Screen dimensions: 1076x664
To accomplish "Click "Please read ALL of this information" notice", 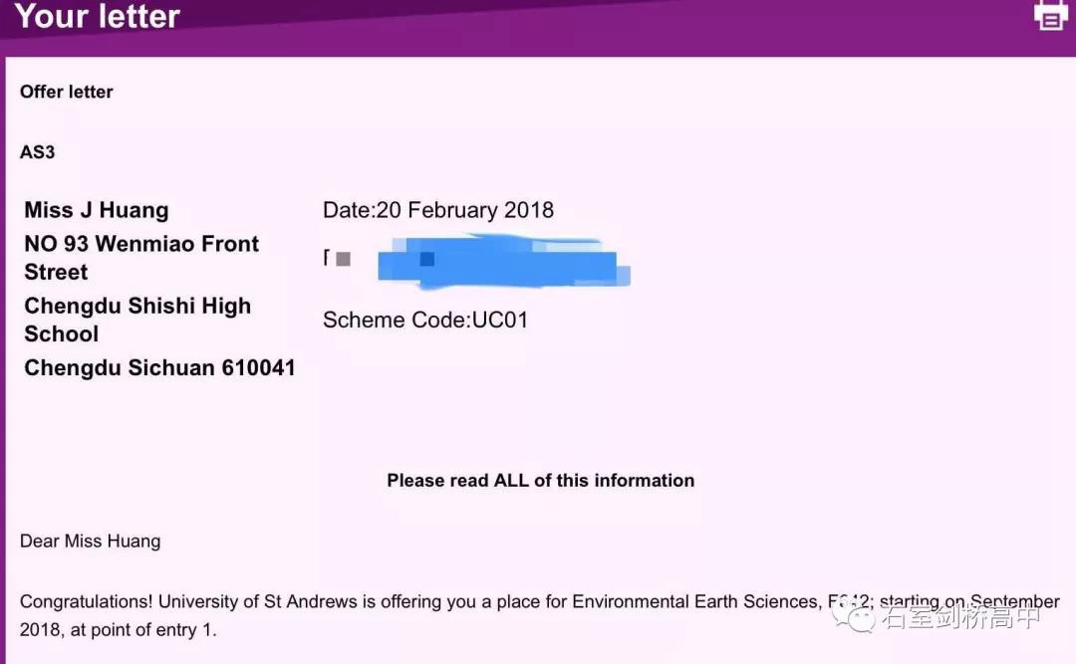I will 541,480.
